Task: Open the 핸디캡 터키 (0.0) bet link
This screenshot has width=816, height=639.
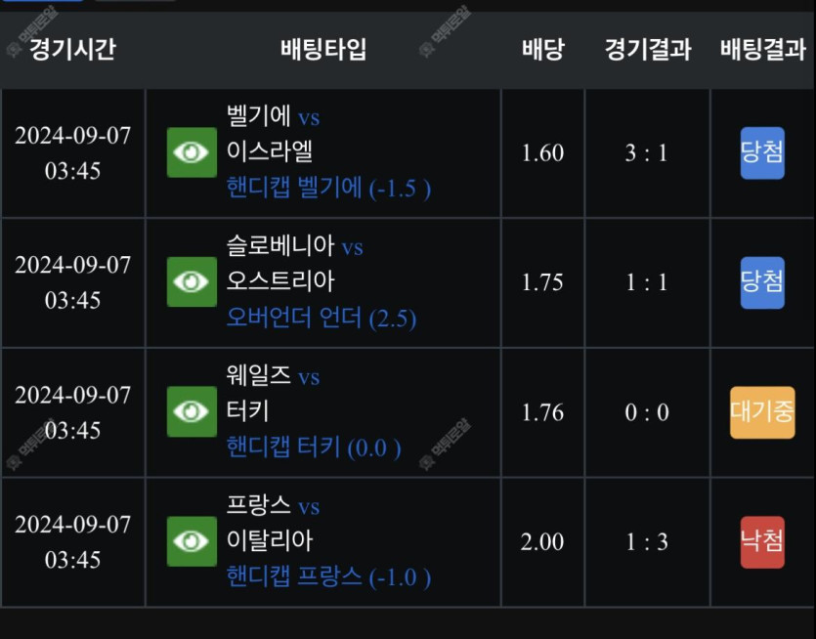Action: [x=313, y=447]
